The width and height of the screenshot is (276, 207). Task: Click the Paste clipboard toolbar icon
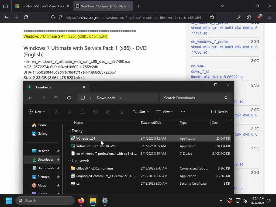82,112
